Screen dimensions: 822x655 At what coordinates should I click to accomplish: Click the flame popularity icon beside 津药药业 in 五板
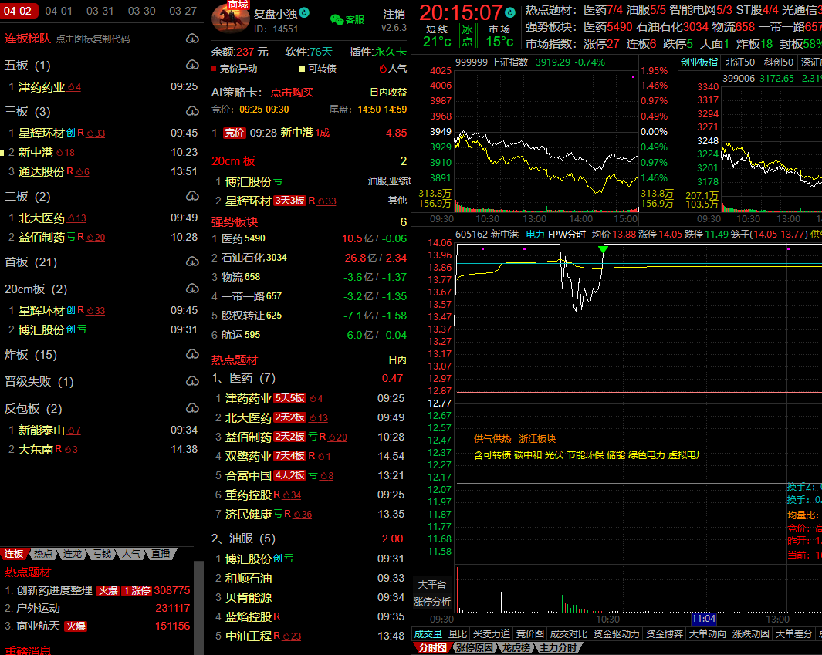74,87
